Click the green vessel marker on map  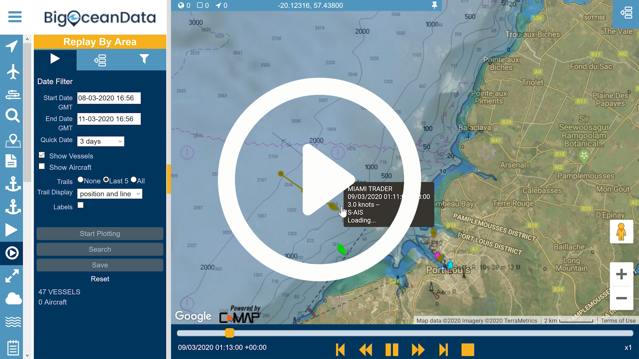(341, 249)
